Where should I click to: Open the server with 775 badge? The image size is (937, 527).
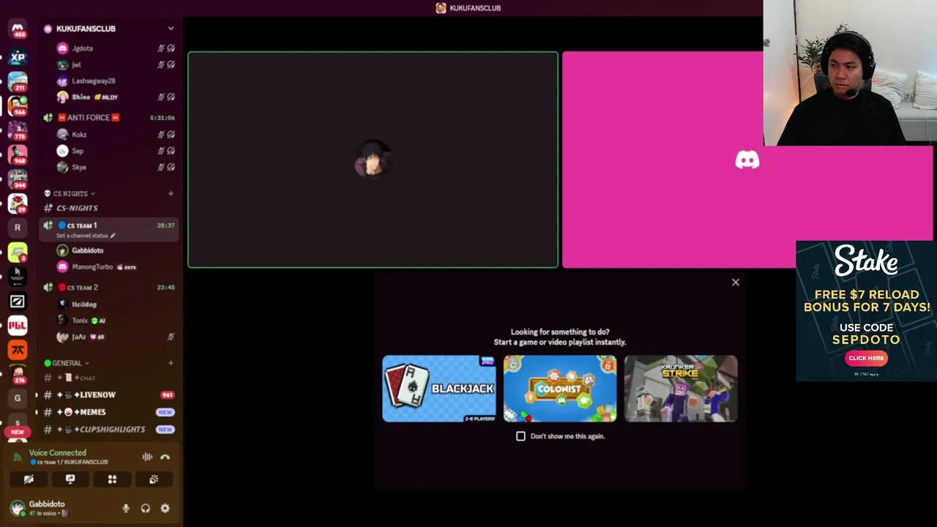(x=18, y=130)
